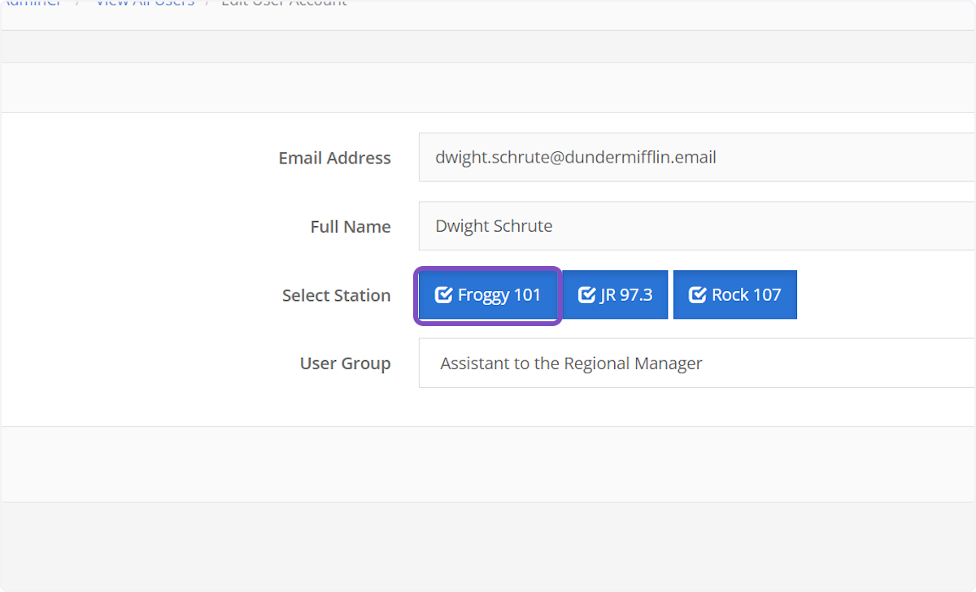Deselect the JR 97.3 station
The image size is (976, 592).
615,295
